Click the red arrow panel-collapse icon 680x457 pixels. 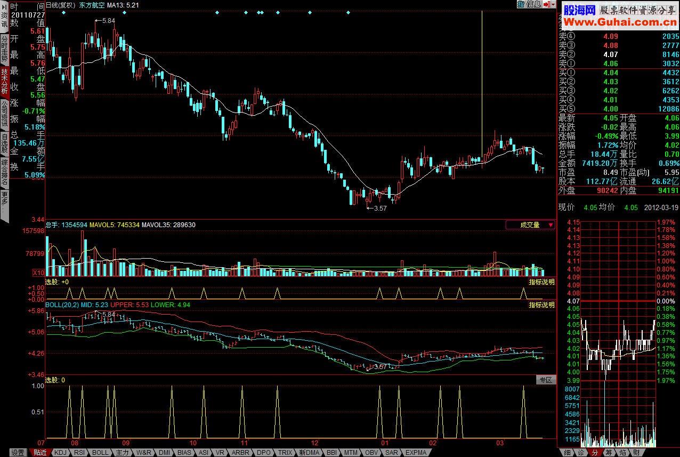point(546,4)
